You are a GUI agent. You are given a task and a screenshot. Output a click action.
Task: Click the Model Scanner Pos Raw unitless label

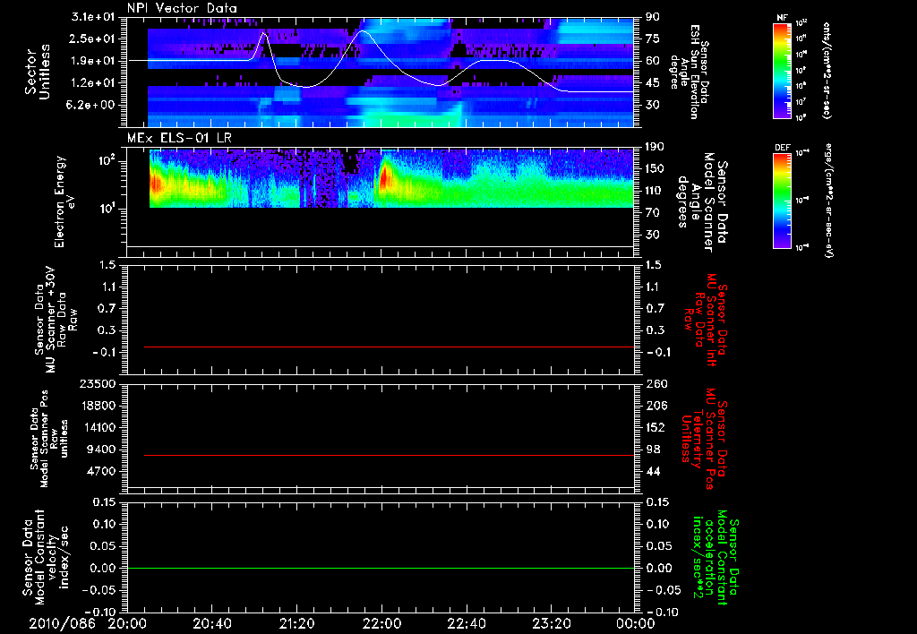click(x=49, y=440)
